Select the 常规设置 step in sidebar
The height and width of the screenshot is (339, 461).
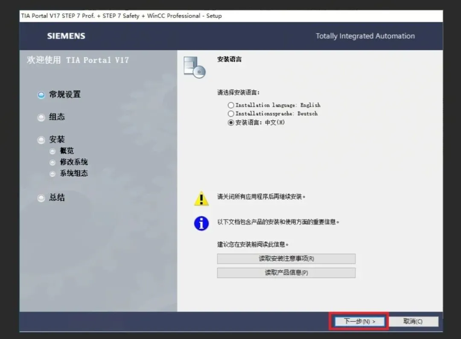click(x=65, y=94)
